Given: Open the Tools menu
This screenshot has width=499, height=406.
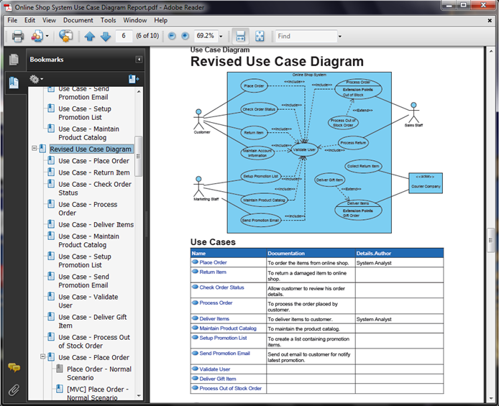Looking at the screenshot, I should tap(108, 20).
